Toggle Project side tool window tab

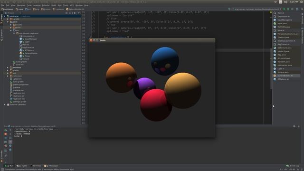tap(1, 19)
